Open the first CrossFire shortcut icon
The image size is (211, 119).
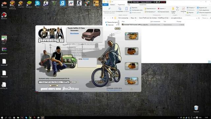point(13,3)
